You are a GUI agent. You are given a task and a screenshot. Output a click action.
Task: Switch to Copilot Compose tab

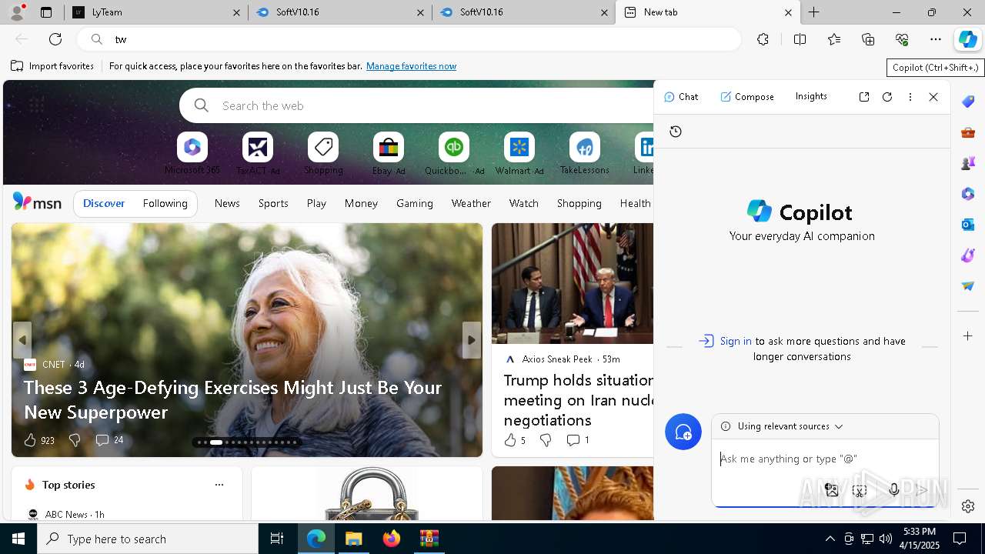[747, 97]
